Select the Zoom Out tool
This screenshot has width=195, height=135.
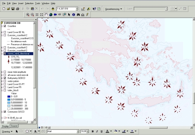[x=32, y=15]
